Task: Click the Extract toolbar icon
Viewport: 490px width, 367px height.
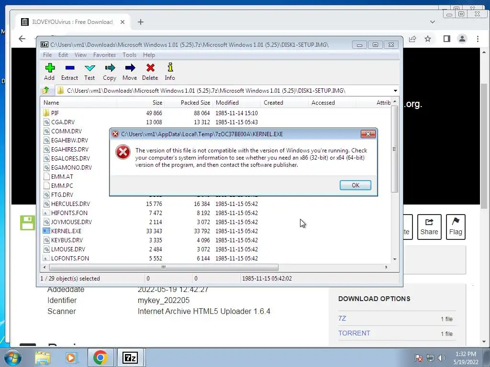Action: [70, 68]
